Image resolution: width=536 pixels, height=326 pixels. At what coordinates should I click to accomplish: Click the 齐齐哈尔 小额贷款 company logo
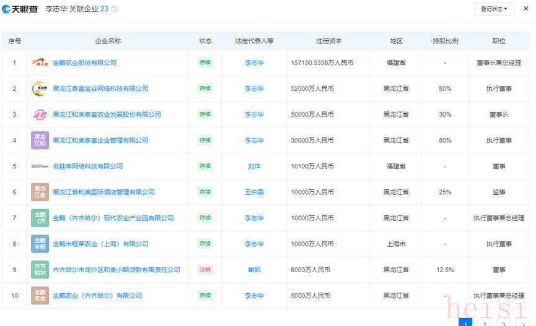point(40,270)
